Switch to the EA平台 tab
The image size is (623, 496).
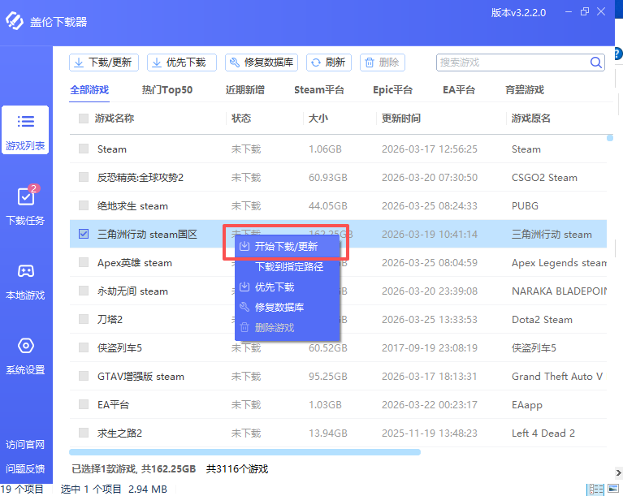click(459, 90)
